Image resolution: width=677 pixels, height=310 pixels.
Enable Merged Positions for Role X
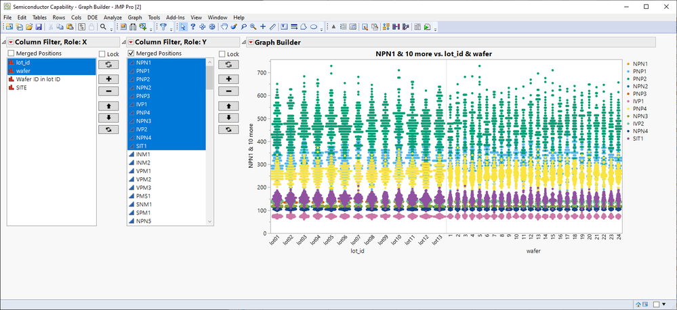[x=12, y=53]
